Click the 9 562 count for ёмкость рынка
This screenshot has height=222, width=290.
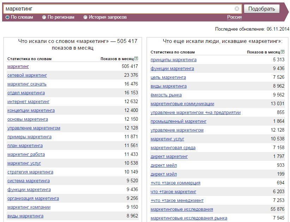tap(279, 95)
